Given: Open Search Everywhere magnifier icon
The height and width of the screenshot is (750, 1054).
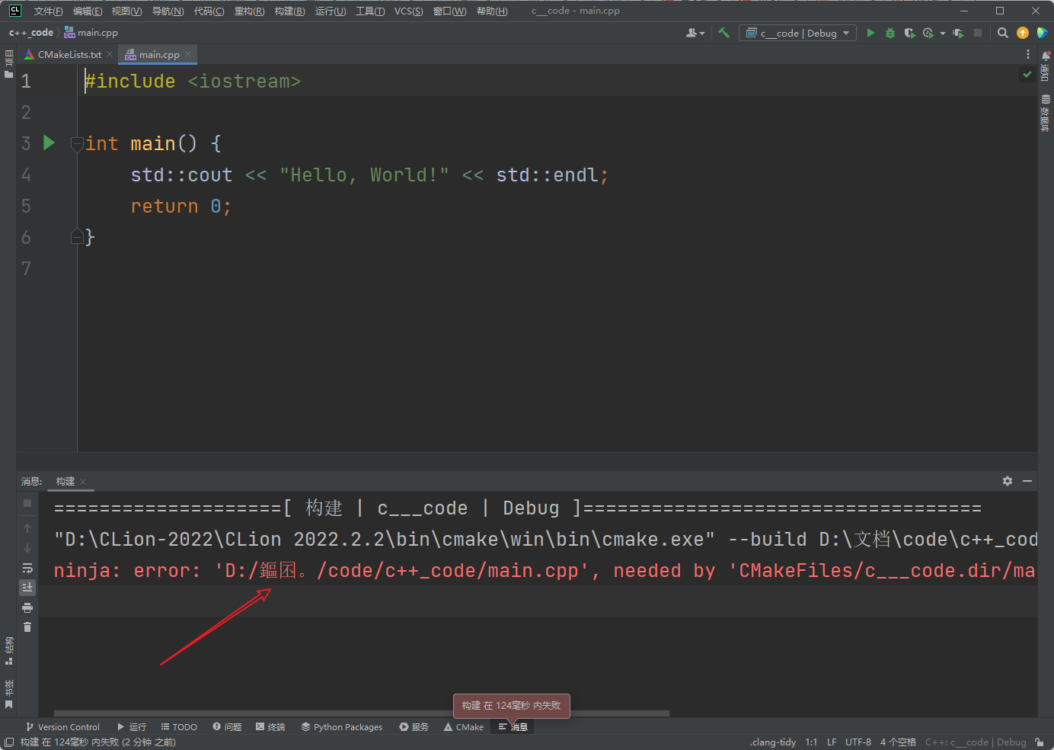Looking at the screenshot, I should [x=1003, y=33].
